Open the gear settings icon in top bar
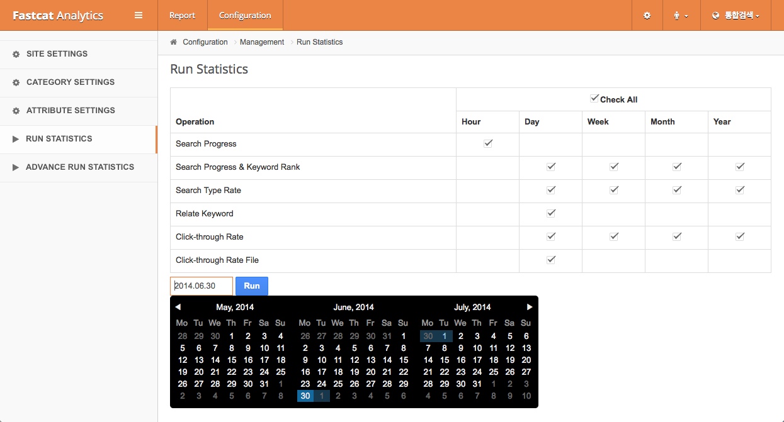Screen dimensions: 784x422 pos(647,15)
